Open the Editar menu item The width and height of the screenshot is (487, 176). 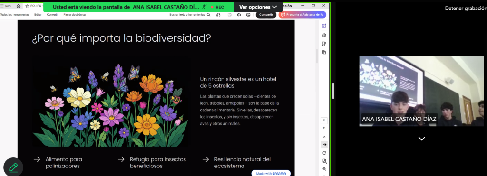tap(38, 15)
